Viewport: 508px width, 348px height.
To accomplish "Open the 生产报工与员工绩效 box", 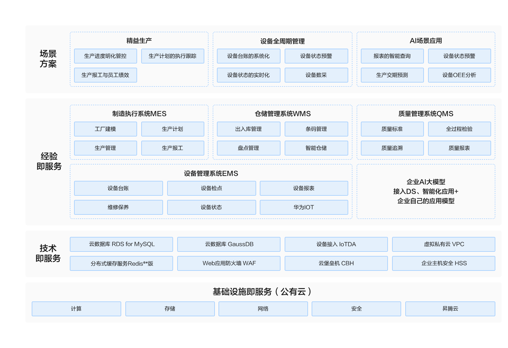I will coord(106,75).
